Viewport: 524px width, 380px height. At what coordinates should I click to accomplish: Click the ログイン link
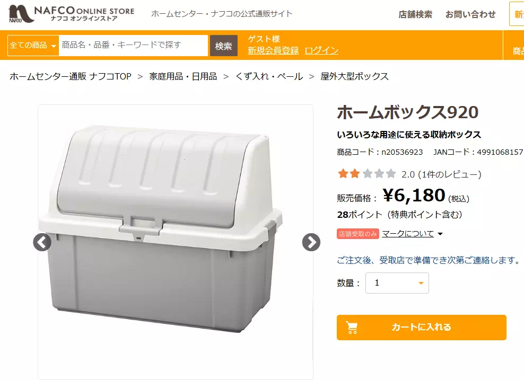pyautogui.click(x=321, y=50)
